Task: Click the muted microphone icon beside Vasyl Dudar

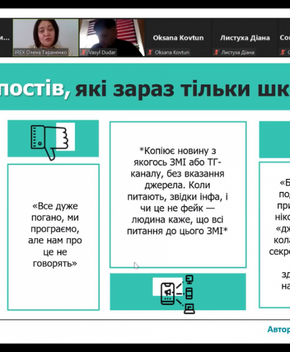Action: click(84, 53)
